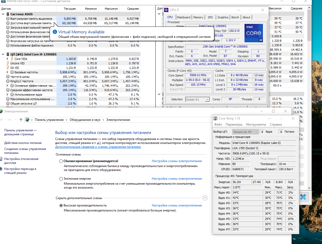The image size is (322, 244).
Task: Open Настройка схемы электропитания for Экономия энергии
Action: click(x=177, y=179)
